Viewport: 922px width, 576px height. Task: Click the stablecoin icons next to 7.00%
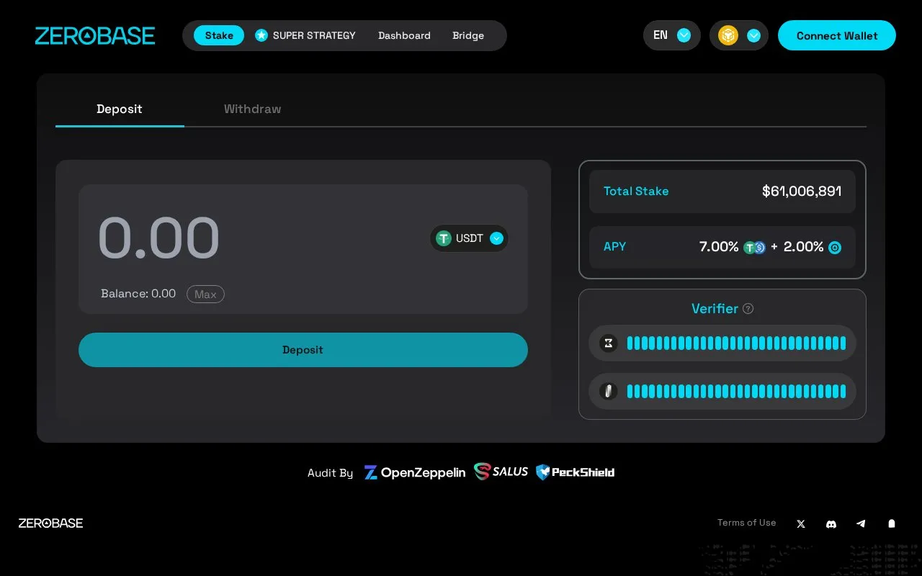(754, 248)
